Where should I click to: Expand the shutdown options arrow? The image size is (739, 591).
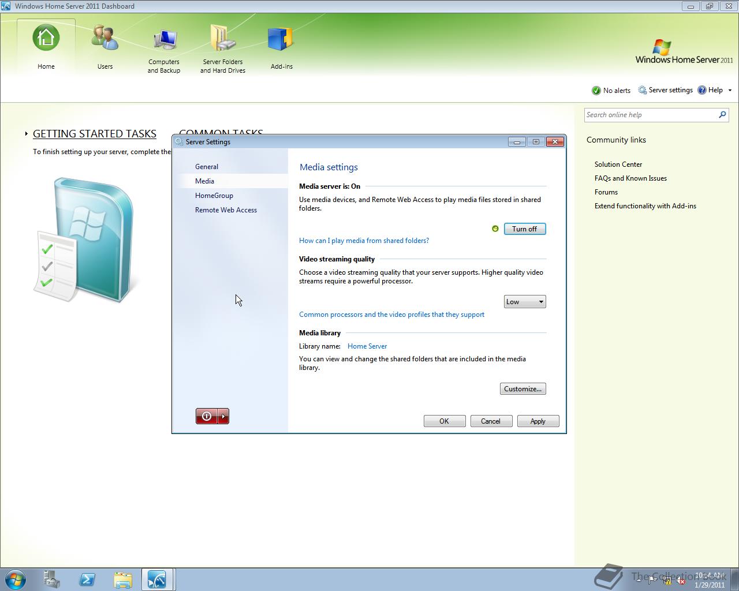coord(223,416)
